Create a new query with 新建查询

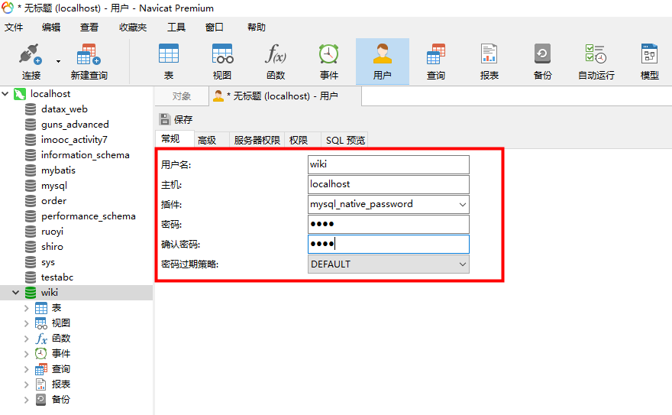coord(89,62)
